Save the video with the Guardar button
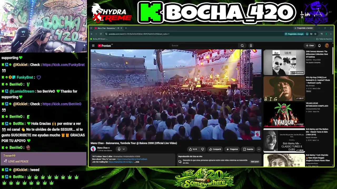 (248, 149)
